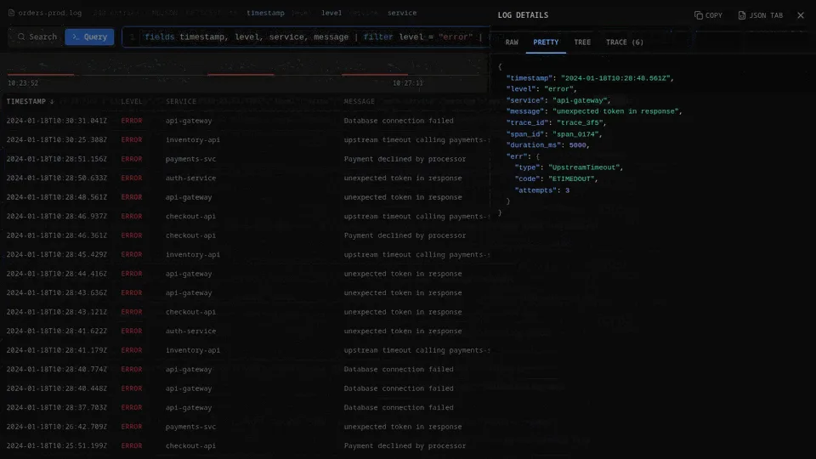Copy the log details

click(x=708, y=15)
